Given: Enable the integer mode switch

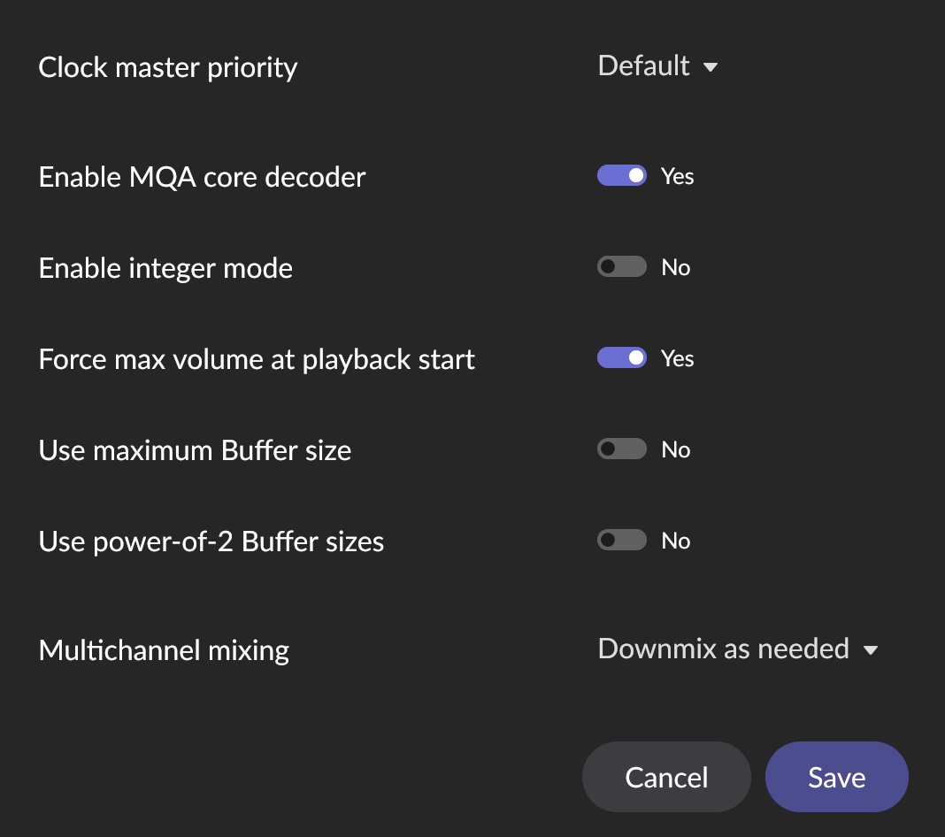Looking at the screenshot, I should (x=622, y=267).
